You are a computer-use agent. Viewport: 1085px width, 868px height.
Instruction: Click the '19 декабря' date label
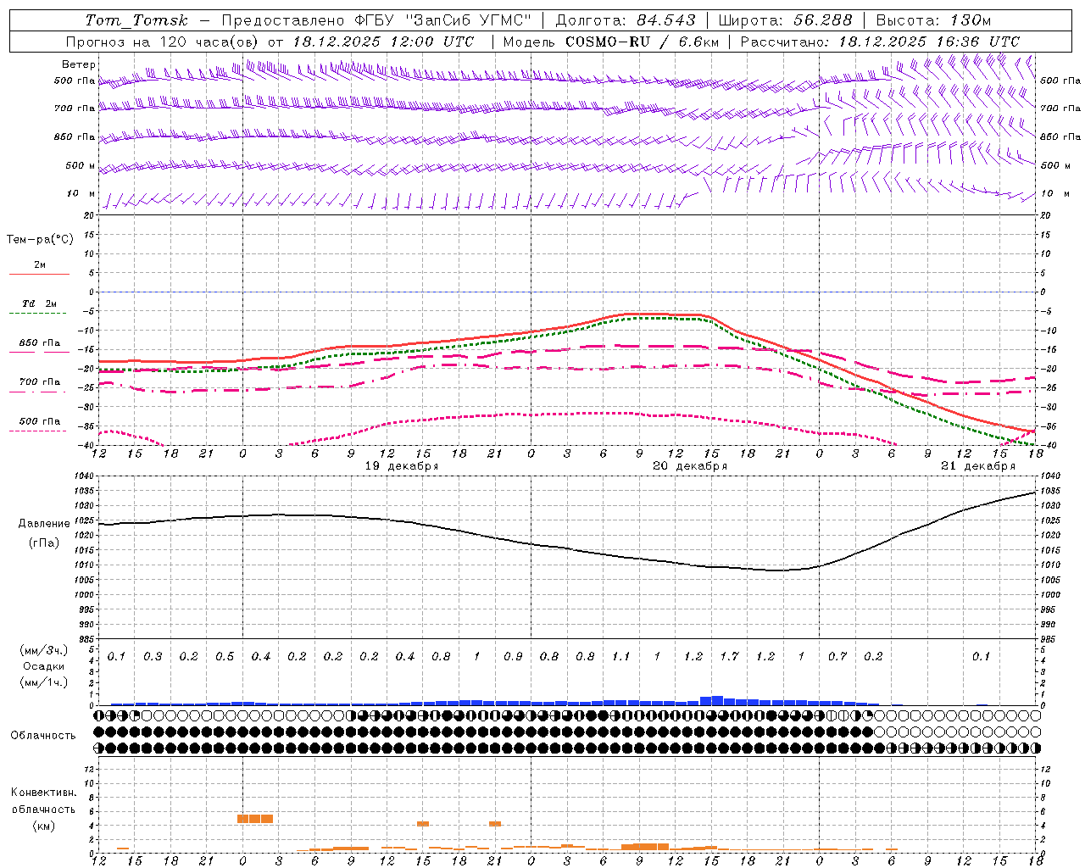pyautogui.click(x=402, y=466)
